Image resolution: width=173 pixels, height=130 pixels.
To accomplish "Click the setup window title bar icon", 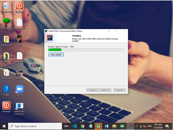I will [x=46, y=31].
